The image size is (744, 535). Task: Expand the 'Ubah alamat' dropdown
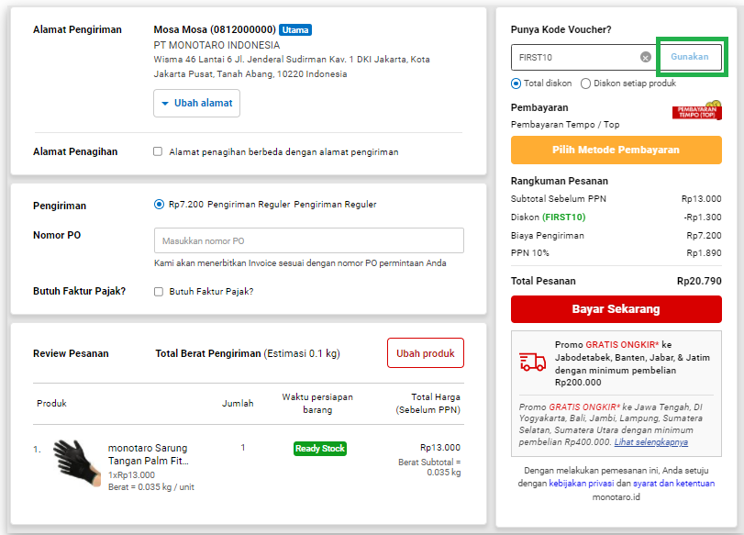point(196,104)
